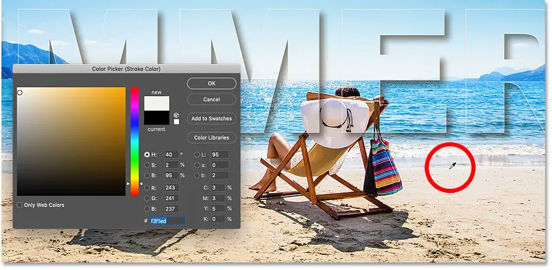
Task: Select the R (red) radio button
Action: click(x=147, y=188)
